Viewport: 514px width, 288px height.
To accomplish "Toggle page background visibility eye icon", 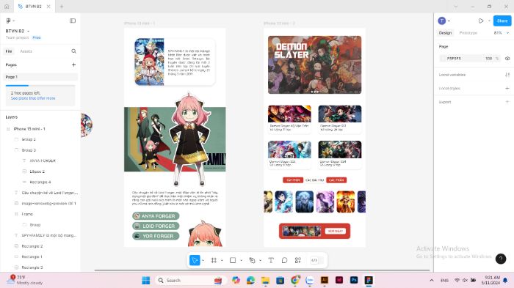I will click(x=507, y=58).
